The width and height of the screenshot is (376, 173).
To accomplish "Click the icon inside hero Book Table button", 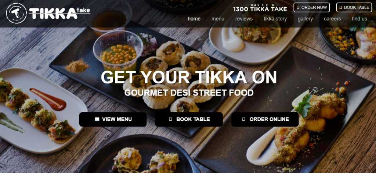I will pyautogui.click(x=170, y=119).
